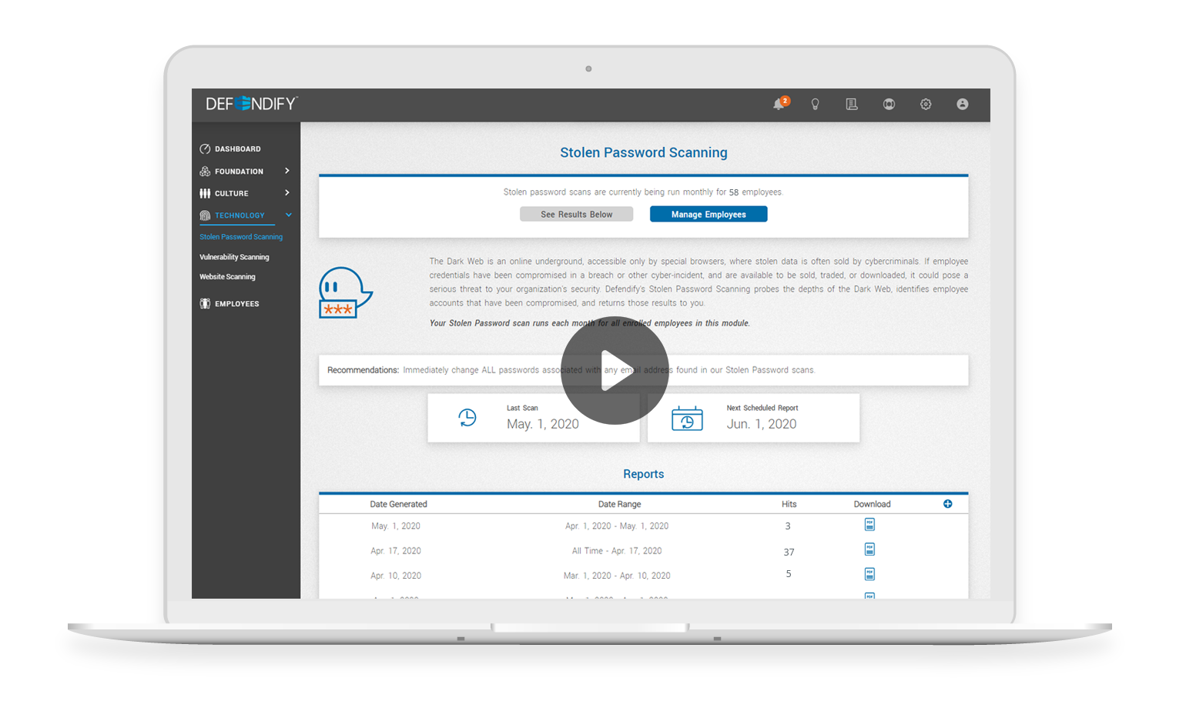This screenshot has width=1186, height=711.
Task: Click the plus icon in Reports header
Action: coord(948,504)
